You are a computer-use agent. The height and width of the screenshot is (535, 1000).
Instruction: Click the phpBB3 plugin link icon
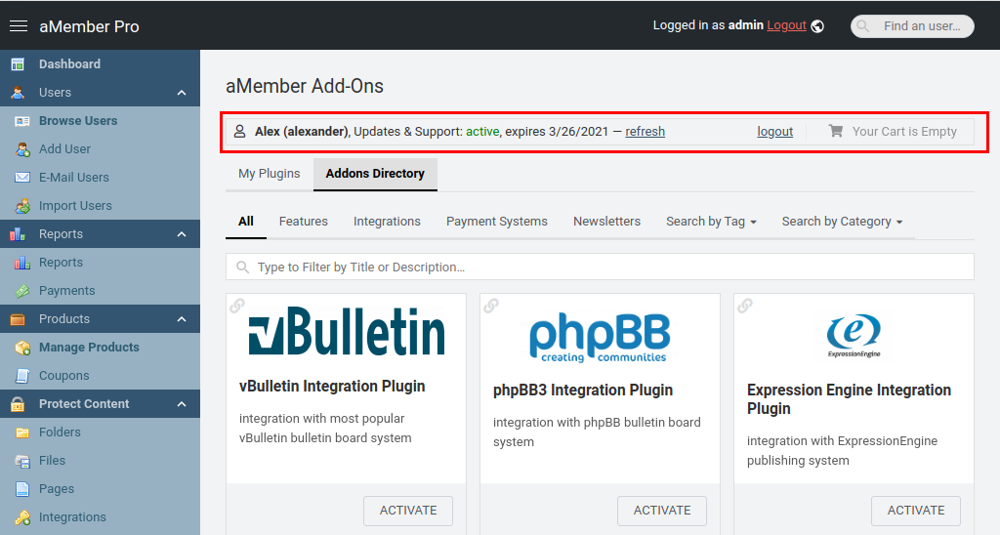[x=491, y=306]
